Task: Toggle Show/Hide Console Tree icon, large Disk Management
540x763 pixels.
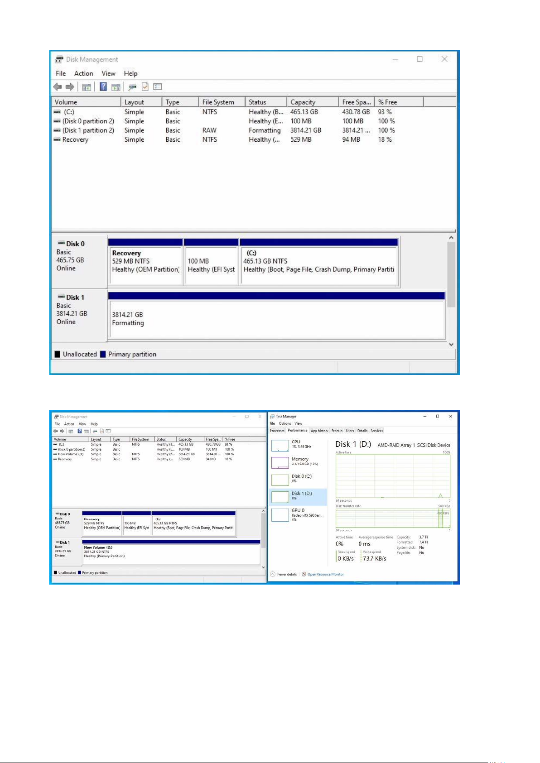Action: click(87, 87)
